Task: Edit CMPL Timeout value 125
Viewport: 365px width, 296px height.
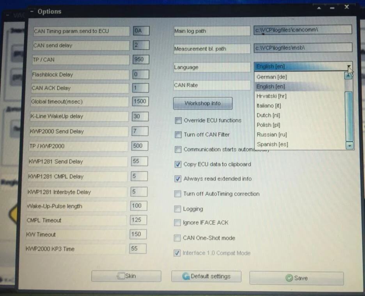Action: point(138,220)
